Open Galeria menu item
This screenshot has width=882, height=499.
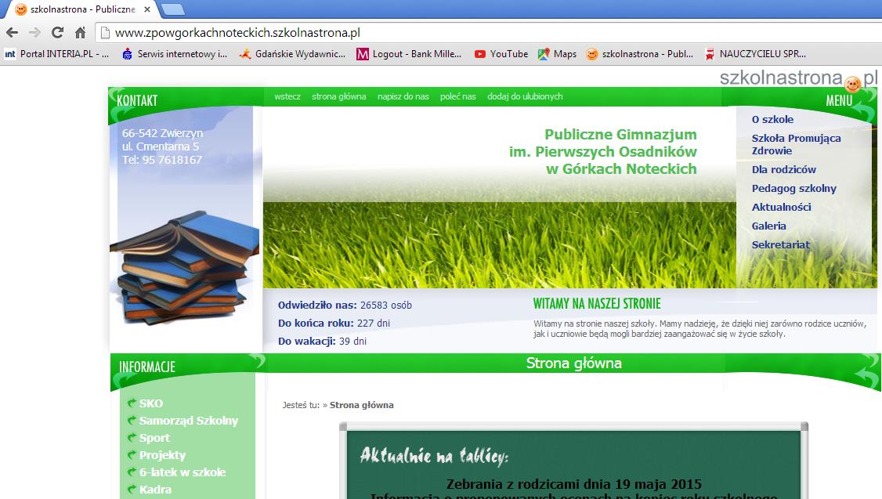coord(768,226)
